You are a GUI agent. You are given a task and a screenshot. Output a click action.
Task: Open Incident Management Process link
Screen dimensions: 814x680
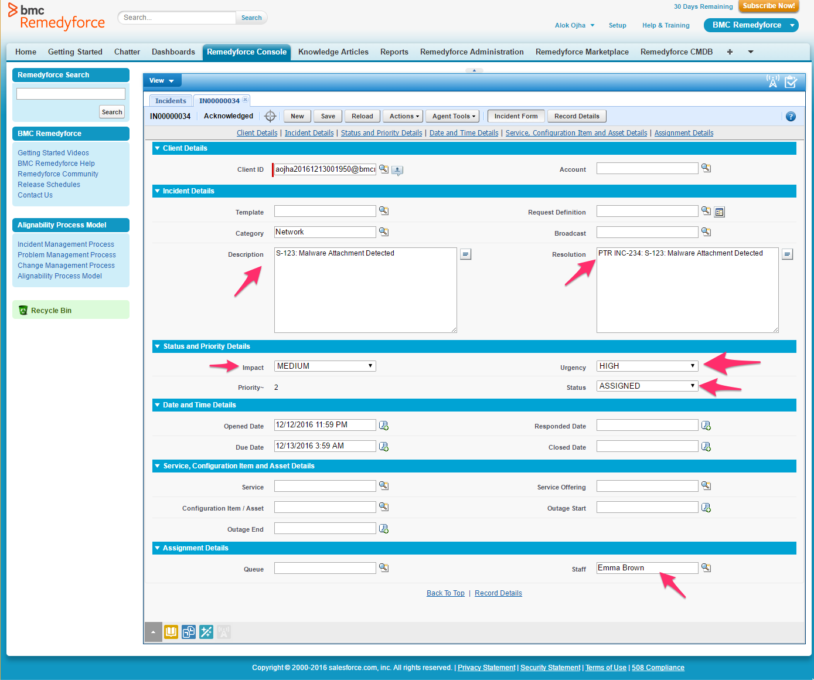click(66, 244)
